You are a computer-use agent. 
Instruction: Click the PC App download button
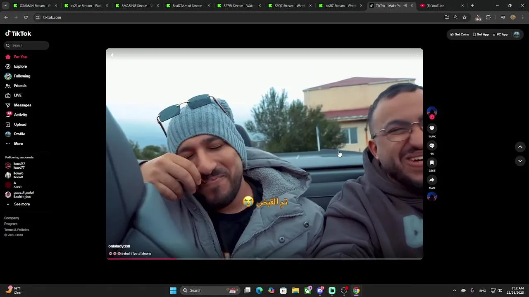pyautogui.click(x=500, y=35)
